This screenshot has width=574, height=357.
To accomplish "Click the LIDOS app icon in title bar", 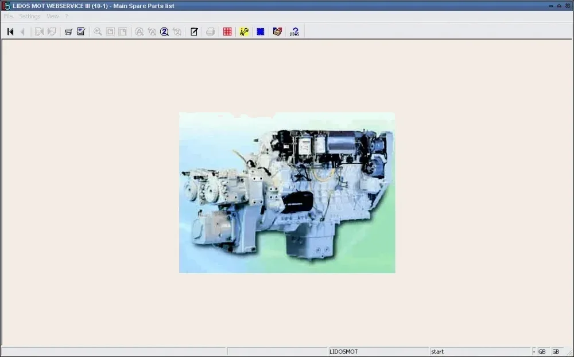I will [x=6, y=6].
